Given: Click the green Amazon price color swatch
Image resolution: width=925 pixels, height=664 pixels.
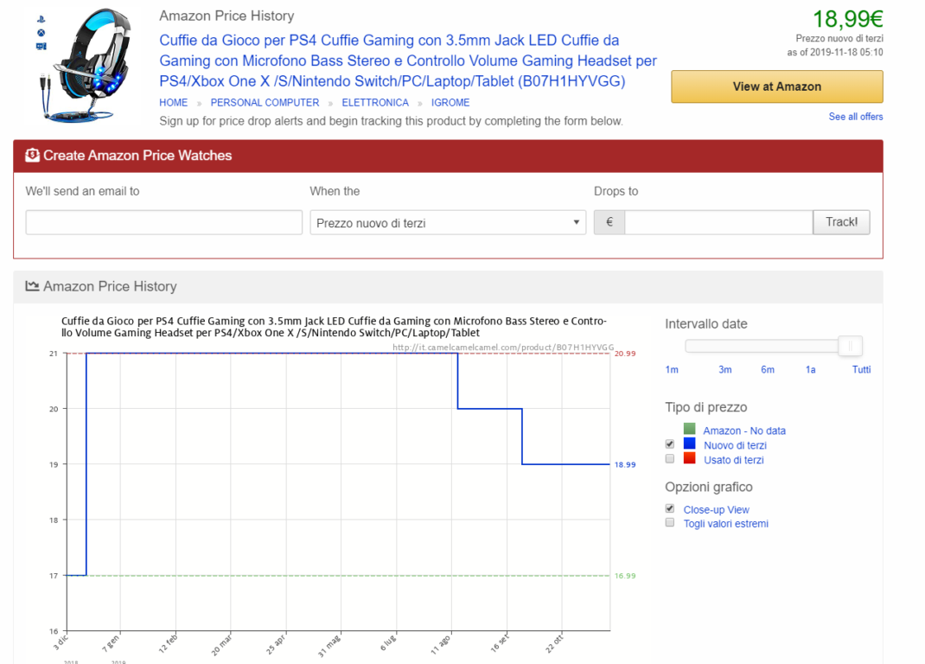Looking at the screenshot, I should pos(689,429).
